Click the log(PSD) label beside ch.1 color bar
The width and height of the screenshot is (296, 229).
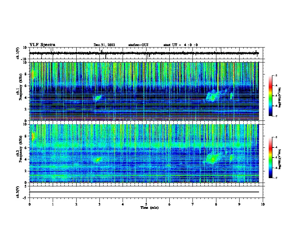click(280, 98)
